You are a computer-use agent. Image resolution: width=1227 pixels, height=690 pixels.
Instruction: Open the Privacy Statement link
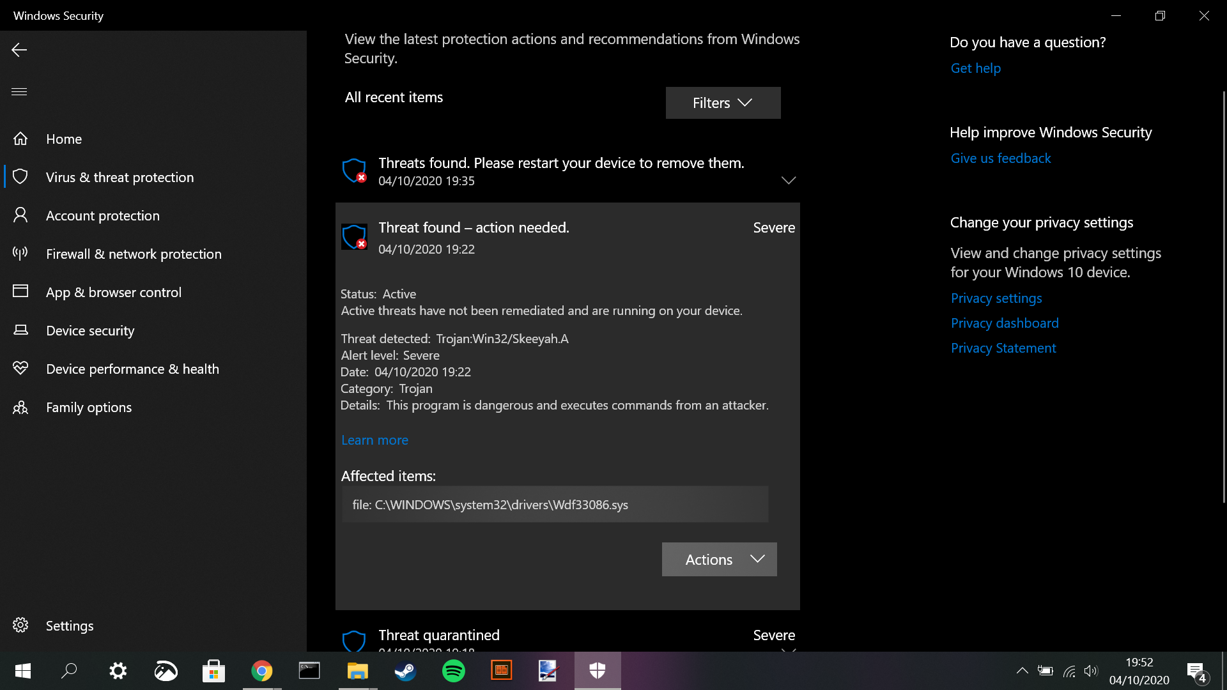(x=1003, y=348)
